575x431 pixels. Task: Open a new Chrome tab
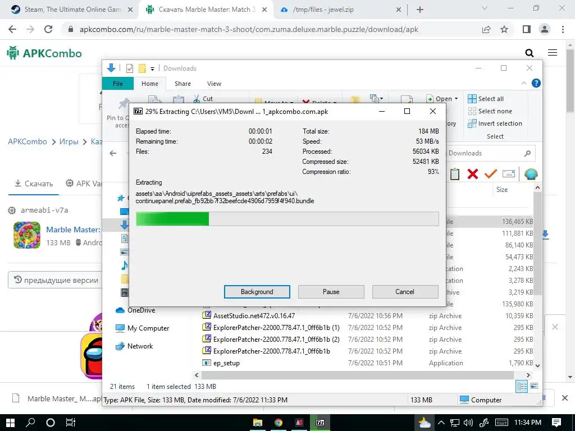click(420, 10)
